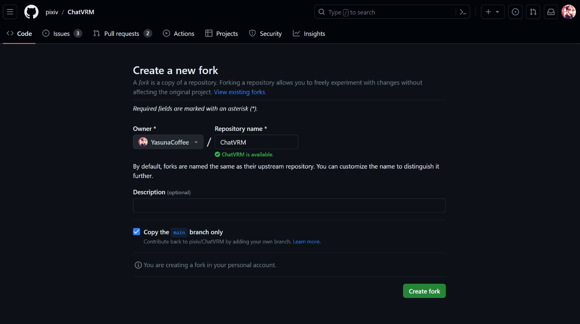
Task: Open the Issues icon in top bar
Action: (x=515, y=12)
